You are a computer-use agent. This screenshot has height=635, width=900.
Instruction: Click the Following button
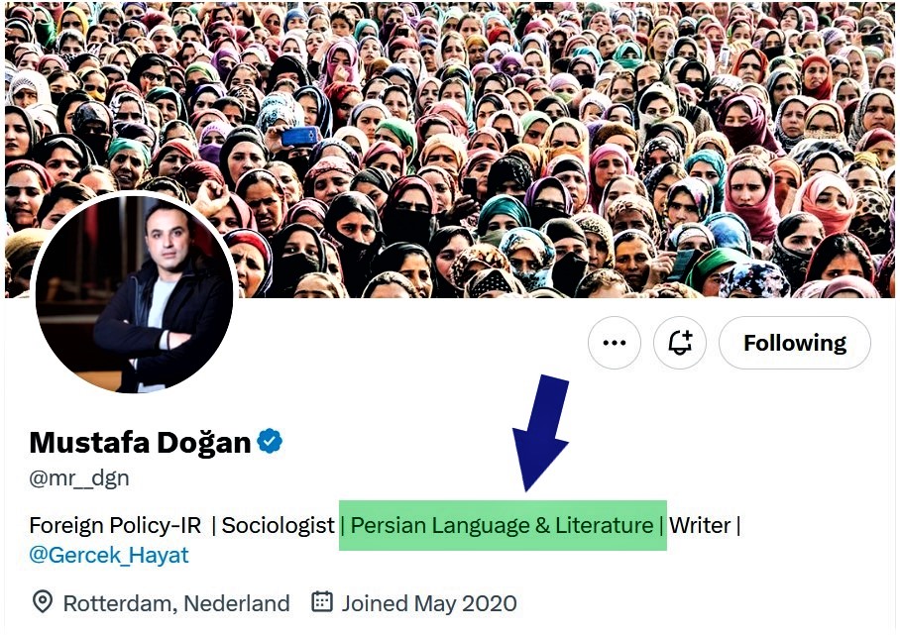pos(794,343)
